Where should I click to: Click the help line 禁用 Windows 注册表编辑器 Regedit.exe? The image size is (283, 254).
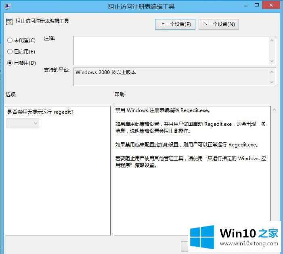tap(163, 110)
